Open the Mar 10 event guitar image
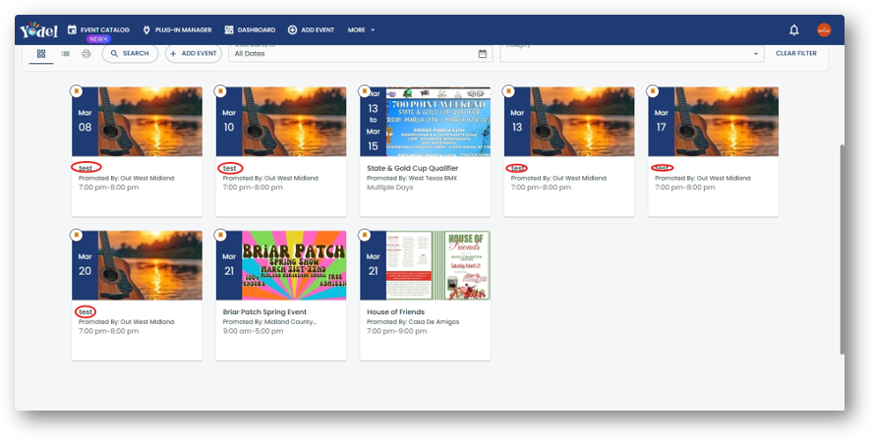 294,122
